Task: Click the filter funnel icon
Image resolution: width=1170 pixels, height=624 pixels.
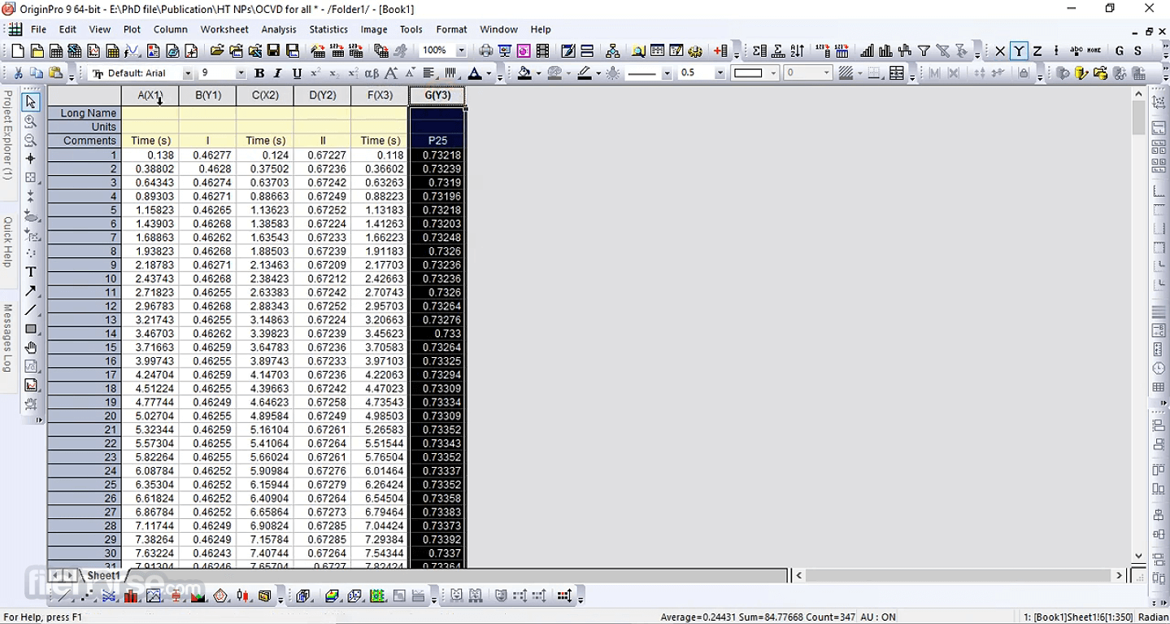Action: (924, 51)
